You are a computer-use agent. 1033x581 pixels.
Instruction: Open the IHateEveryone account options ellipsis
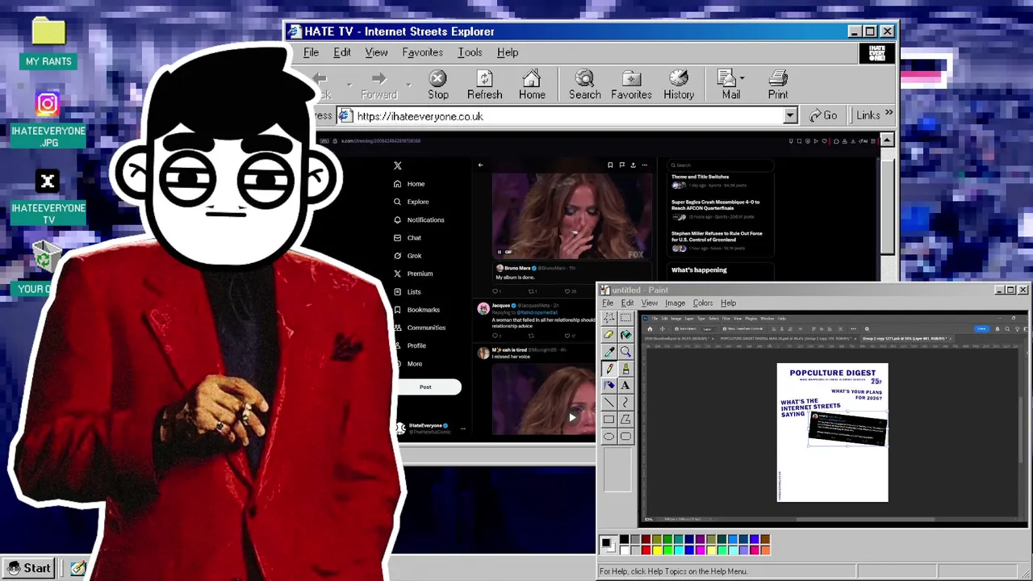(x=463, y=428)
